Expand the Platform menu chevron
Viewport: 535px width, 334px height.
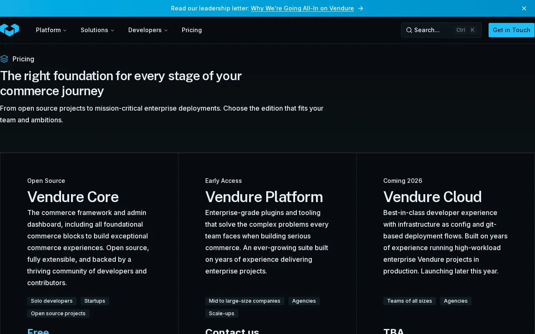(x=65, y=30)
